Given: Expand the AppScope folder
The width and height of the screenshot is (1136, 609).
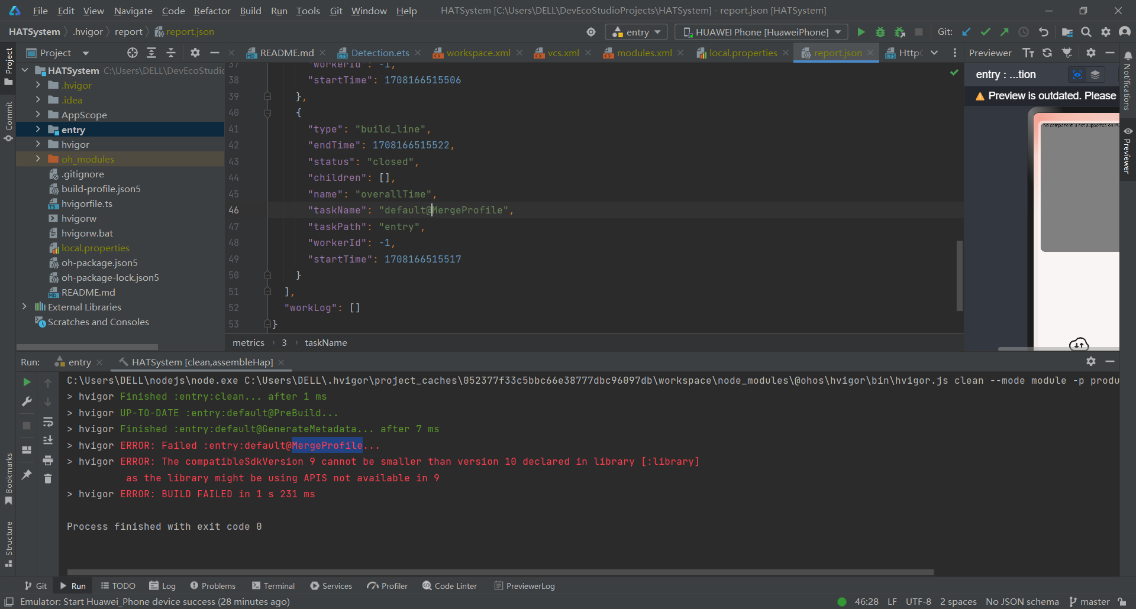Looking at the screenshot, I should point(38,115).
